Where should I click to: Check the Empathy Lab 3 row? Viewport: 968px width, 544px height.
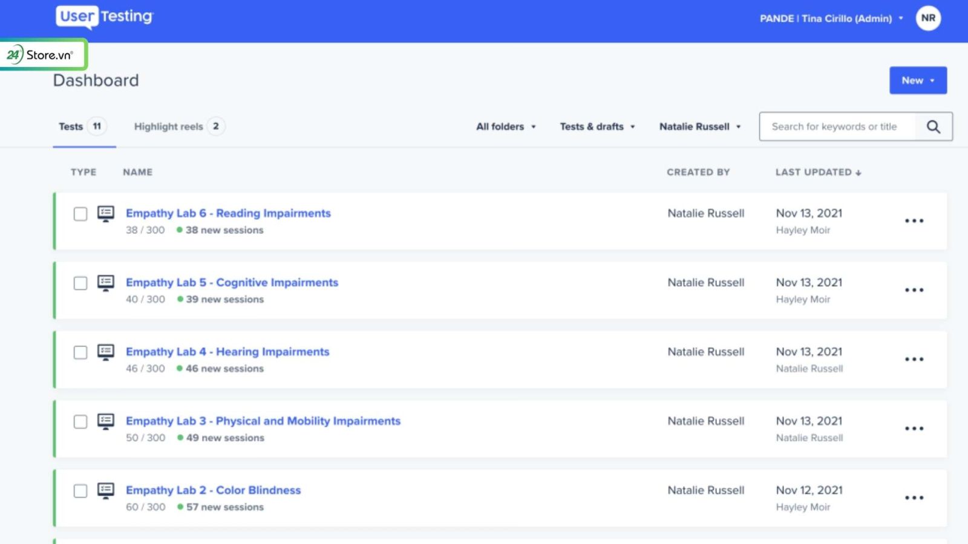[80, 422]
